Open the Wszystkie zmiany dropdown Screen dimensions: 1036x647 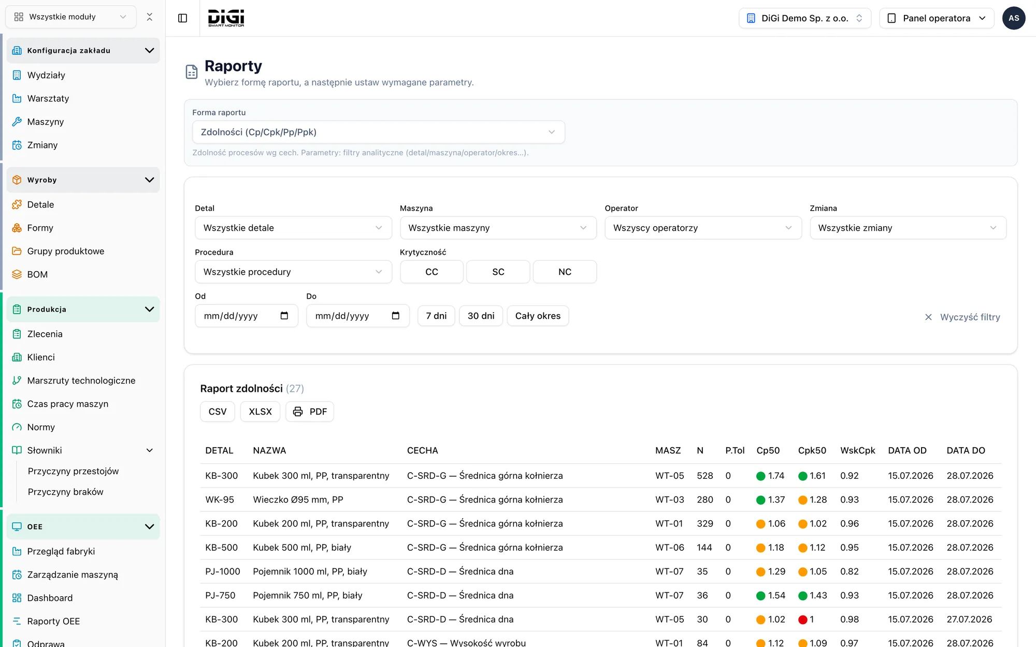point(908,228)
